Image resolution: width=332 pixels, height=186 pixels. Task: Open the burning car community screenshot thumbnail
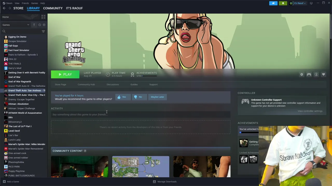(x=80, y=167)
